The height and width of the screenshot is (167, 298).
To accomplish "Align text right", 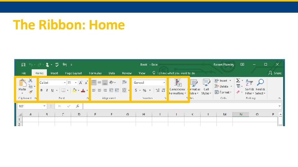I will click(105, 90).
